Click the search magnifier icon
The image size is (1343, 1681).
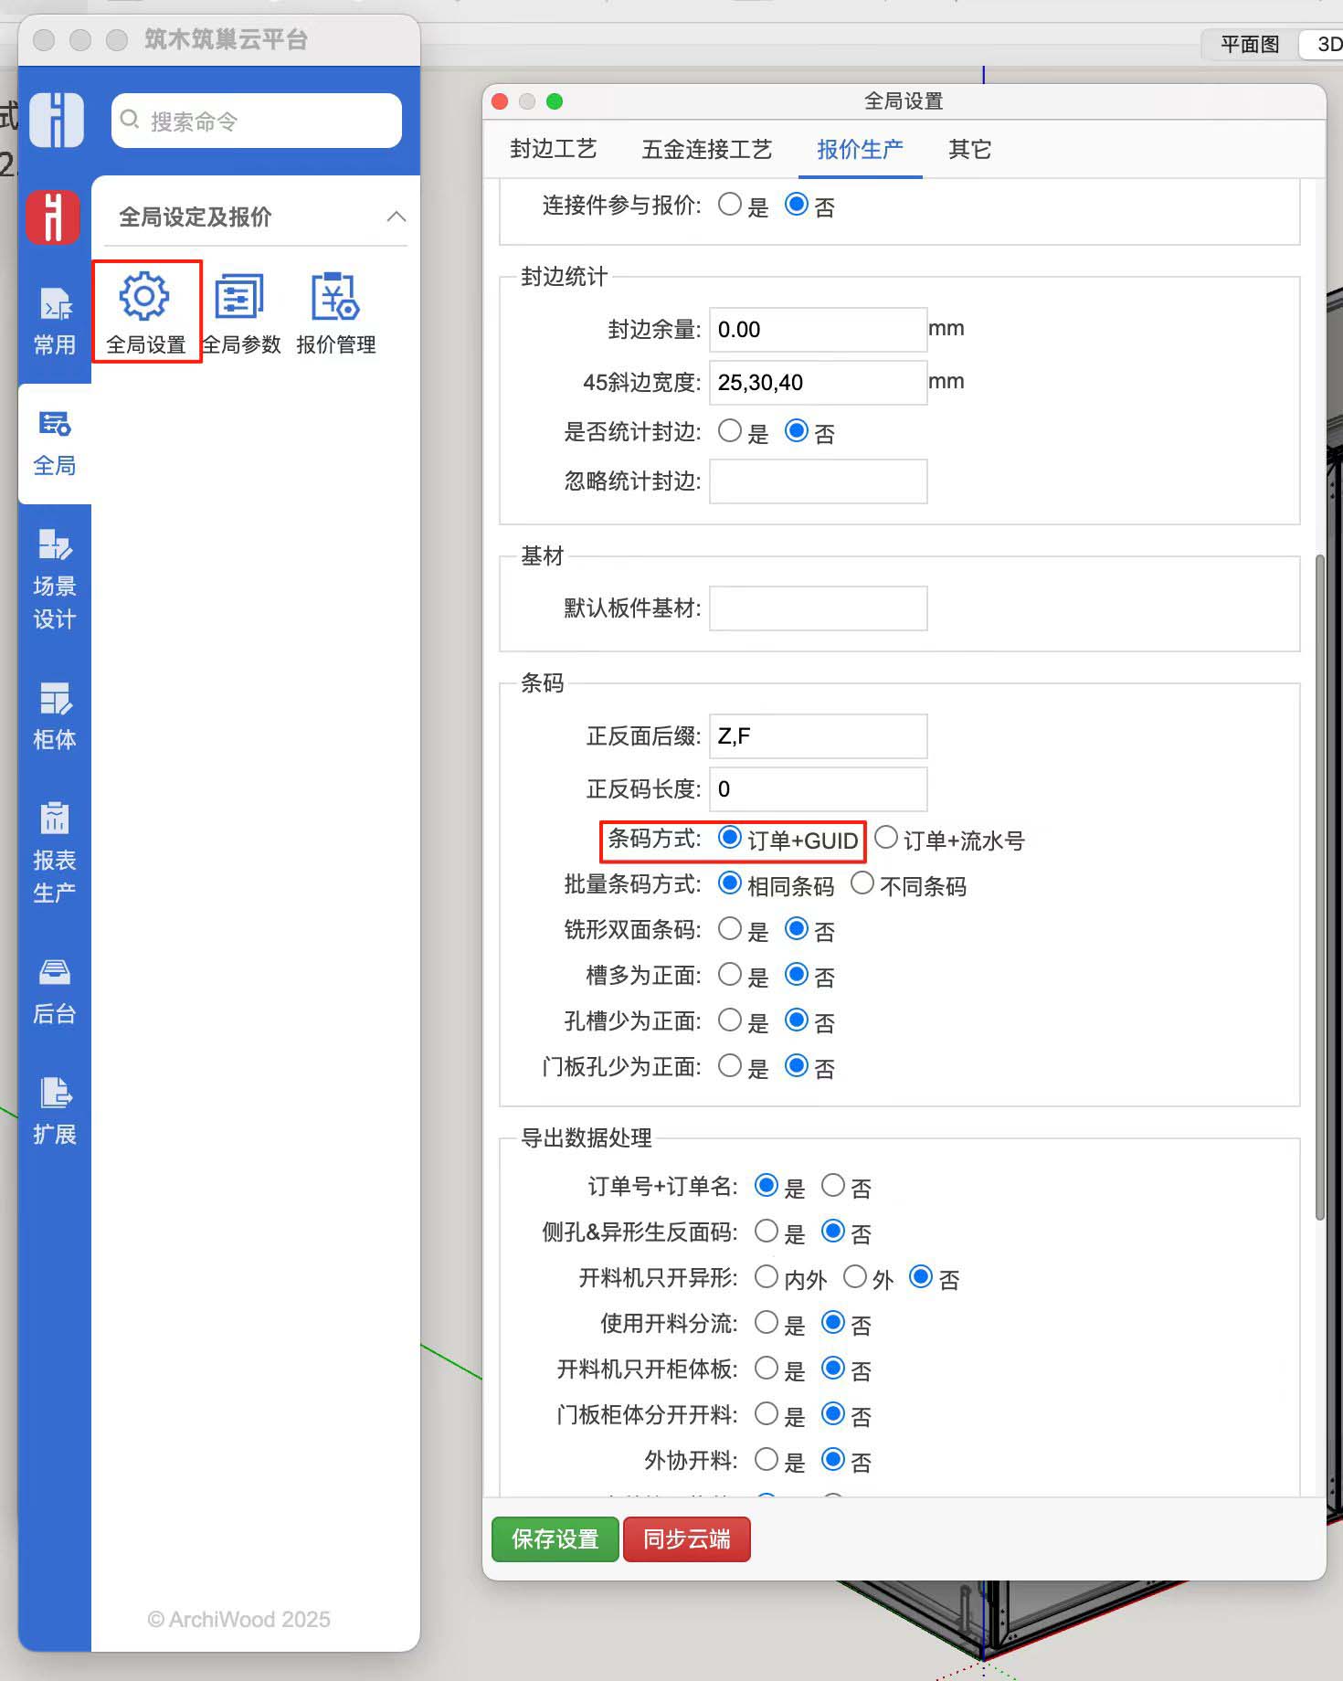click(x=131, y=120)
